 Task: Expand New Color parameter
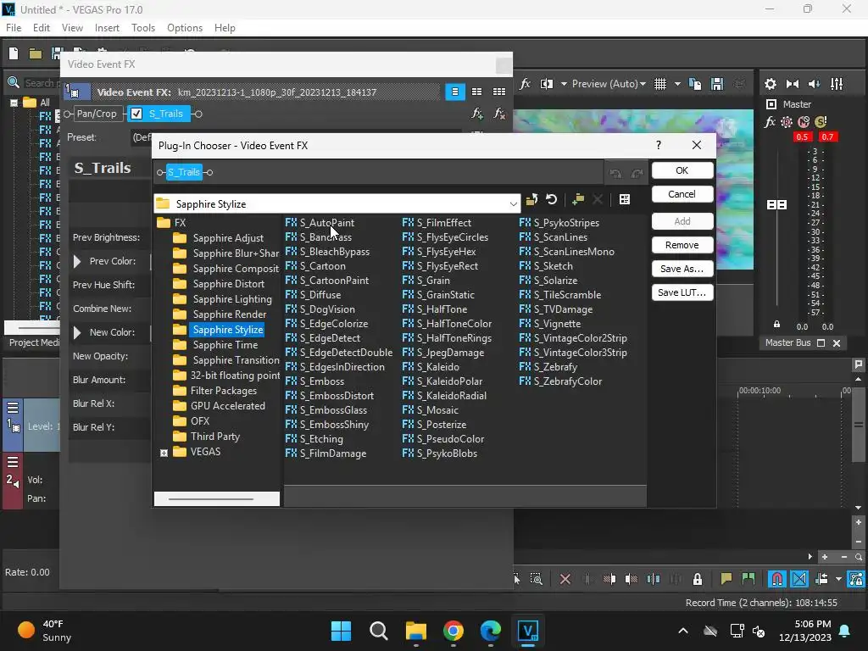click(77, 332)
